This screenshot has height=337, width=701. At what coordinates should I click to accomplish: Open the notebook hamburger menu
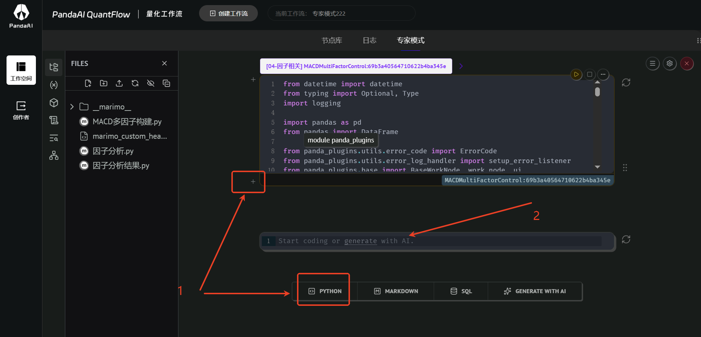tap(652, 63)
